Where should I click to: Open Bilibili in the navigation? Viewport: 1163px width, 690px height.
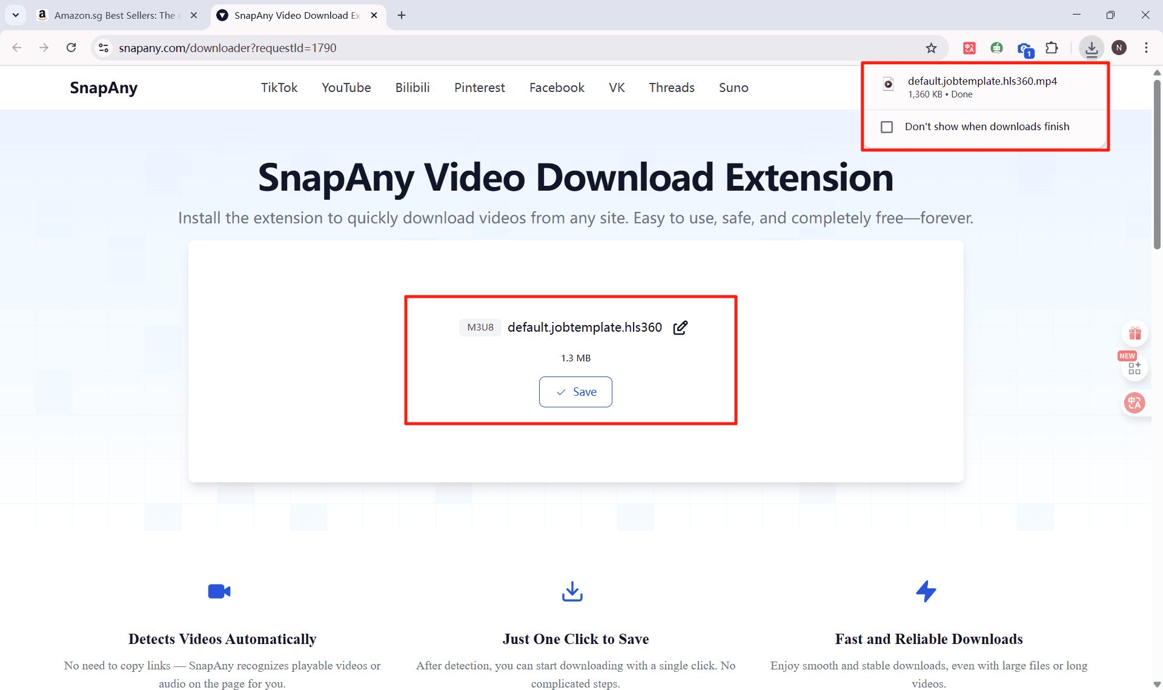click(x=413, y=88)
